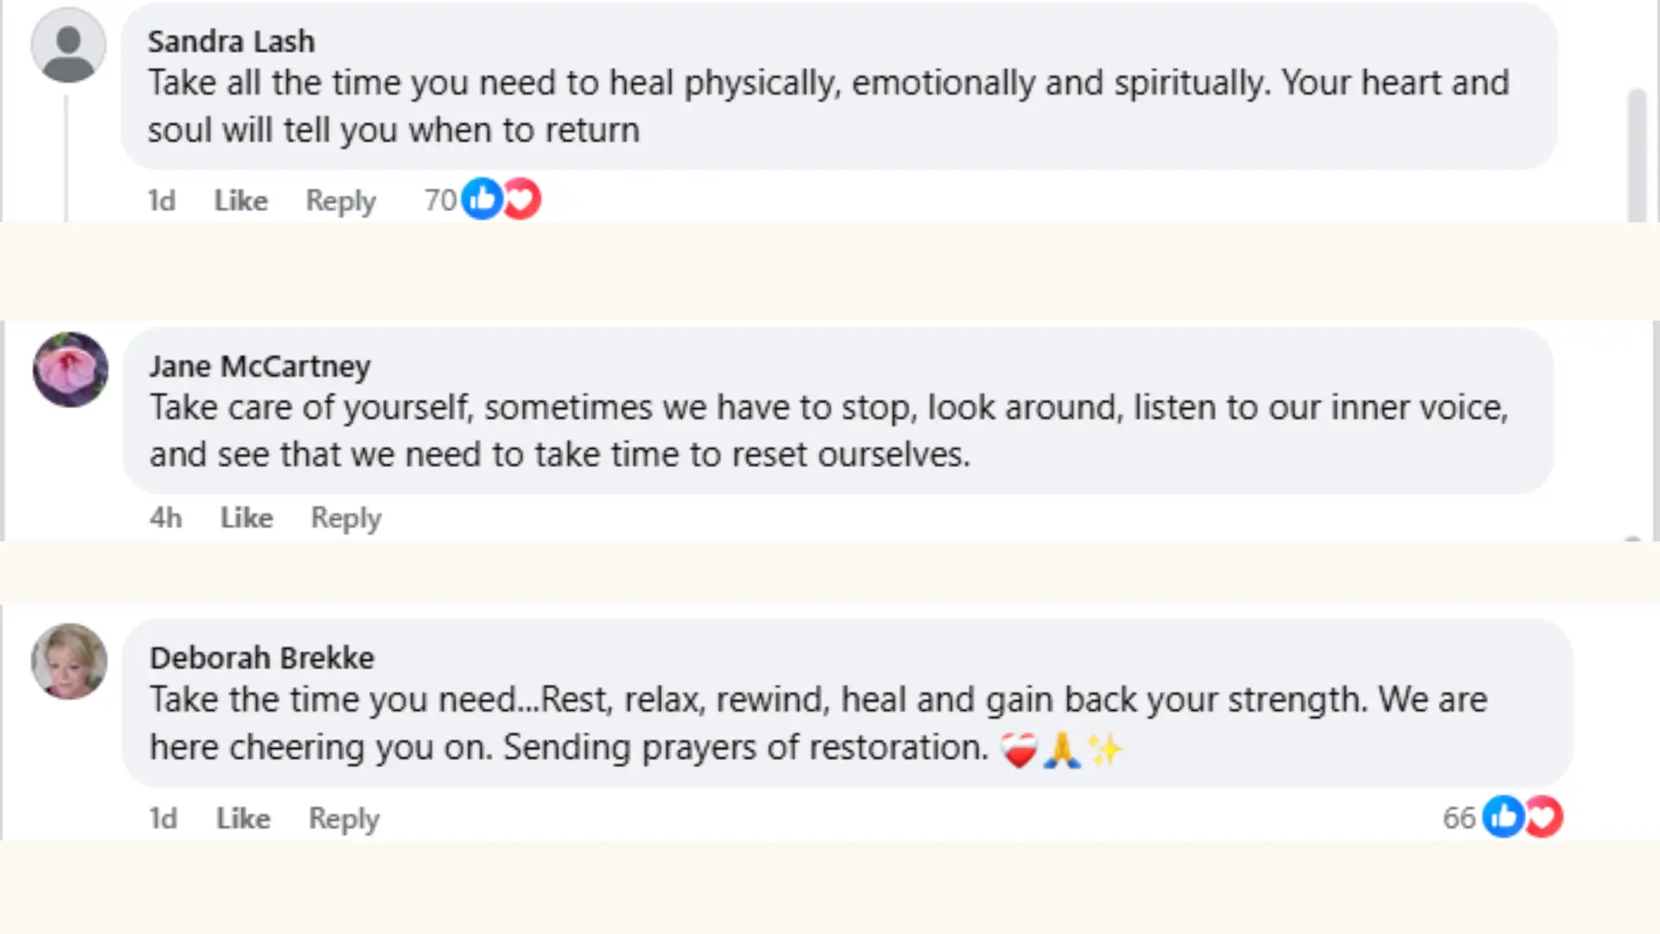The image size is (1660, 934).
Task: Click the 4h timestamp on Jane's comment
Action: click(166, 517)
